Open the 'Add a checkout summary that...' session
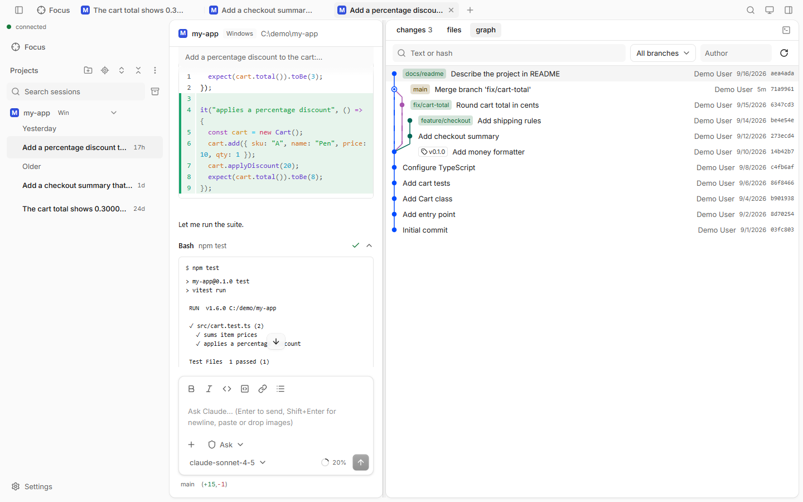This screenshot has width=803, height=502. [85, 185]
